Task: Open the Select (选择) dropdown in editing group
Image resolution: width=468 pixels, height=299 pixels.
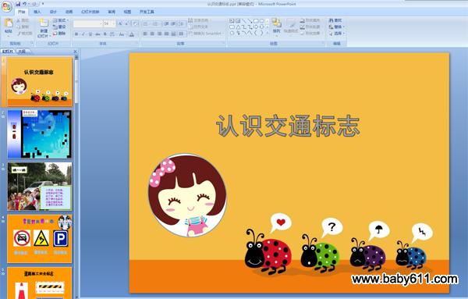Action: (337, 34)
